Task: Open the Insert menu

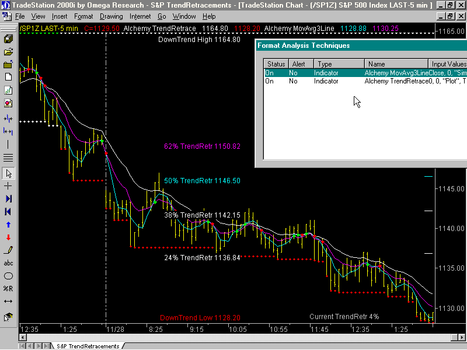Action: click(60, 16)
